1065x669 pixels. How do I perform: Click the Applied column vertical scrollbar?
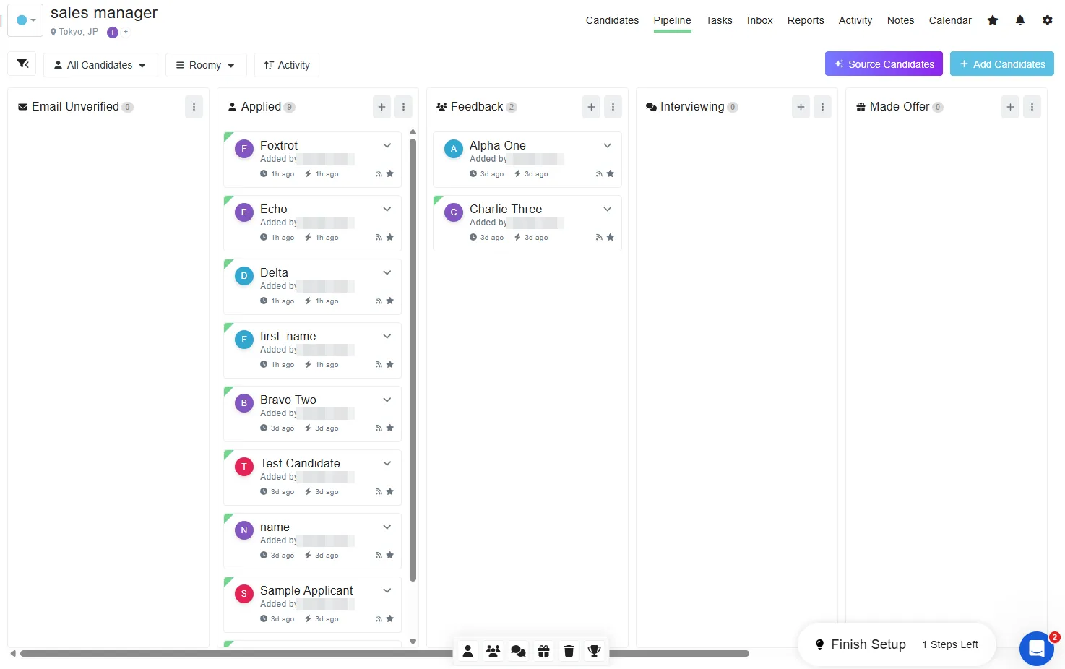413,360
